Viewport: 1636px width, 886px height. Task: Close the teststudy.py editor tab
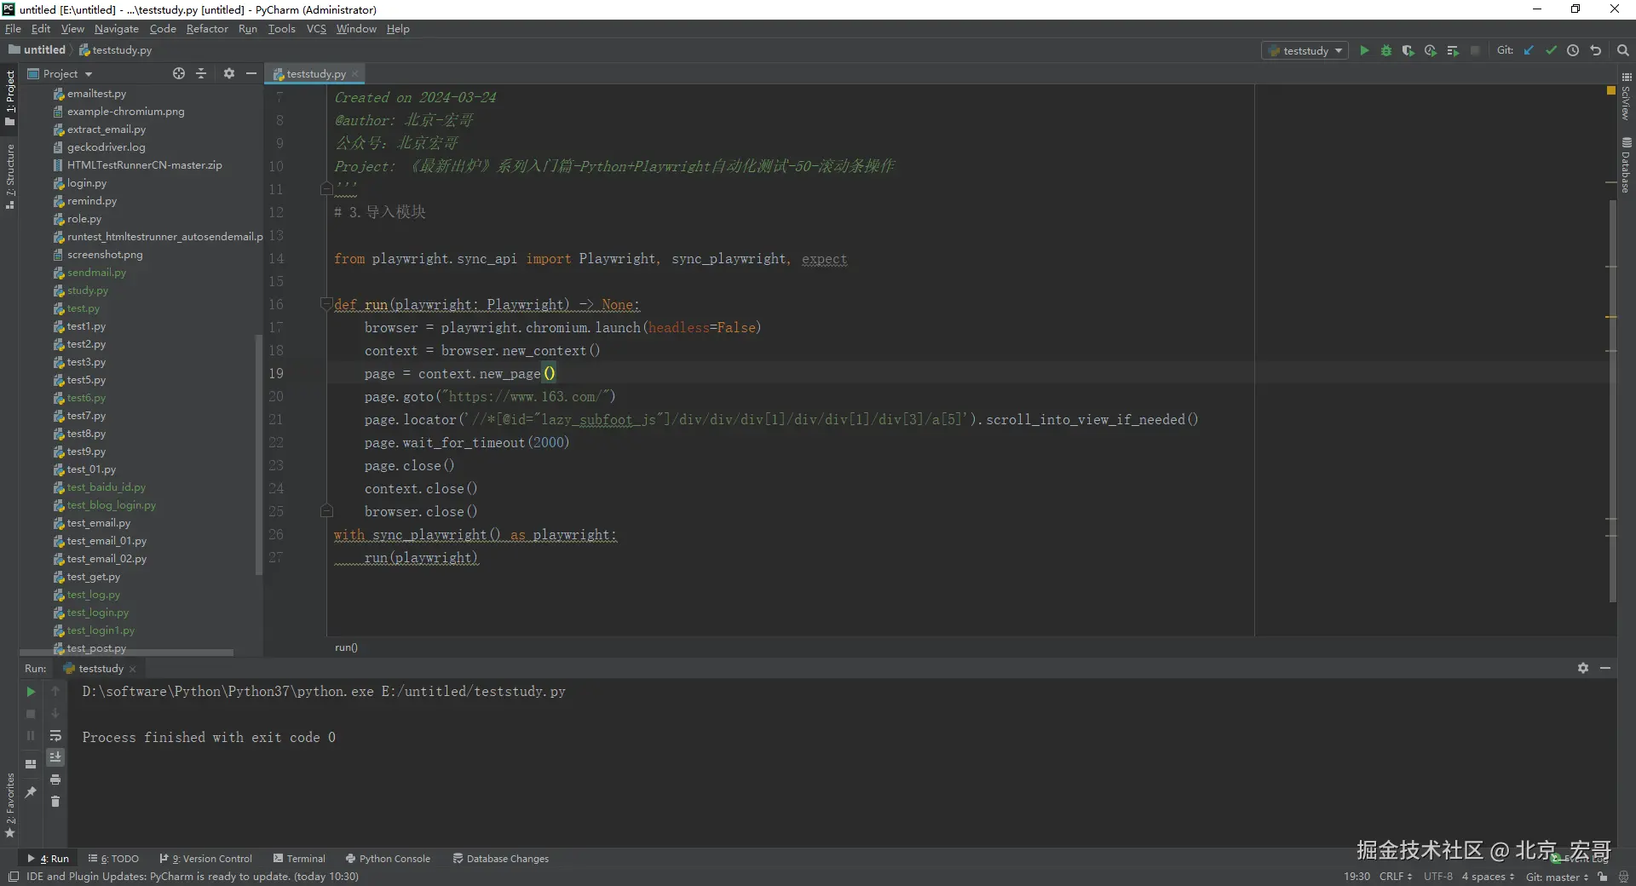click(x=355, y=74)
